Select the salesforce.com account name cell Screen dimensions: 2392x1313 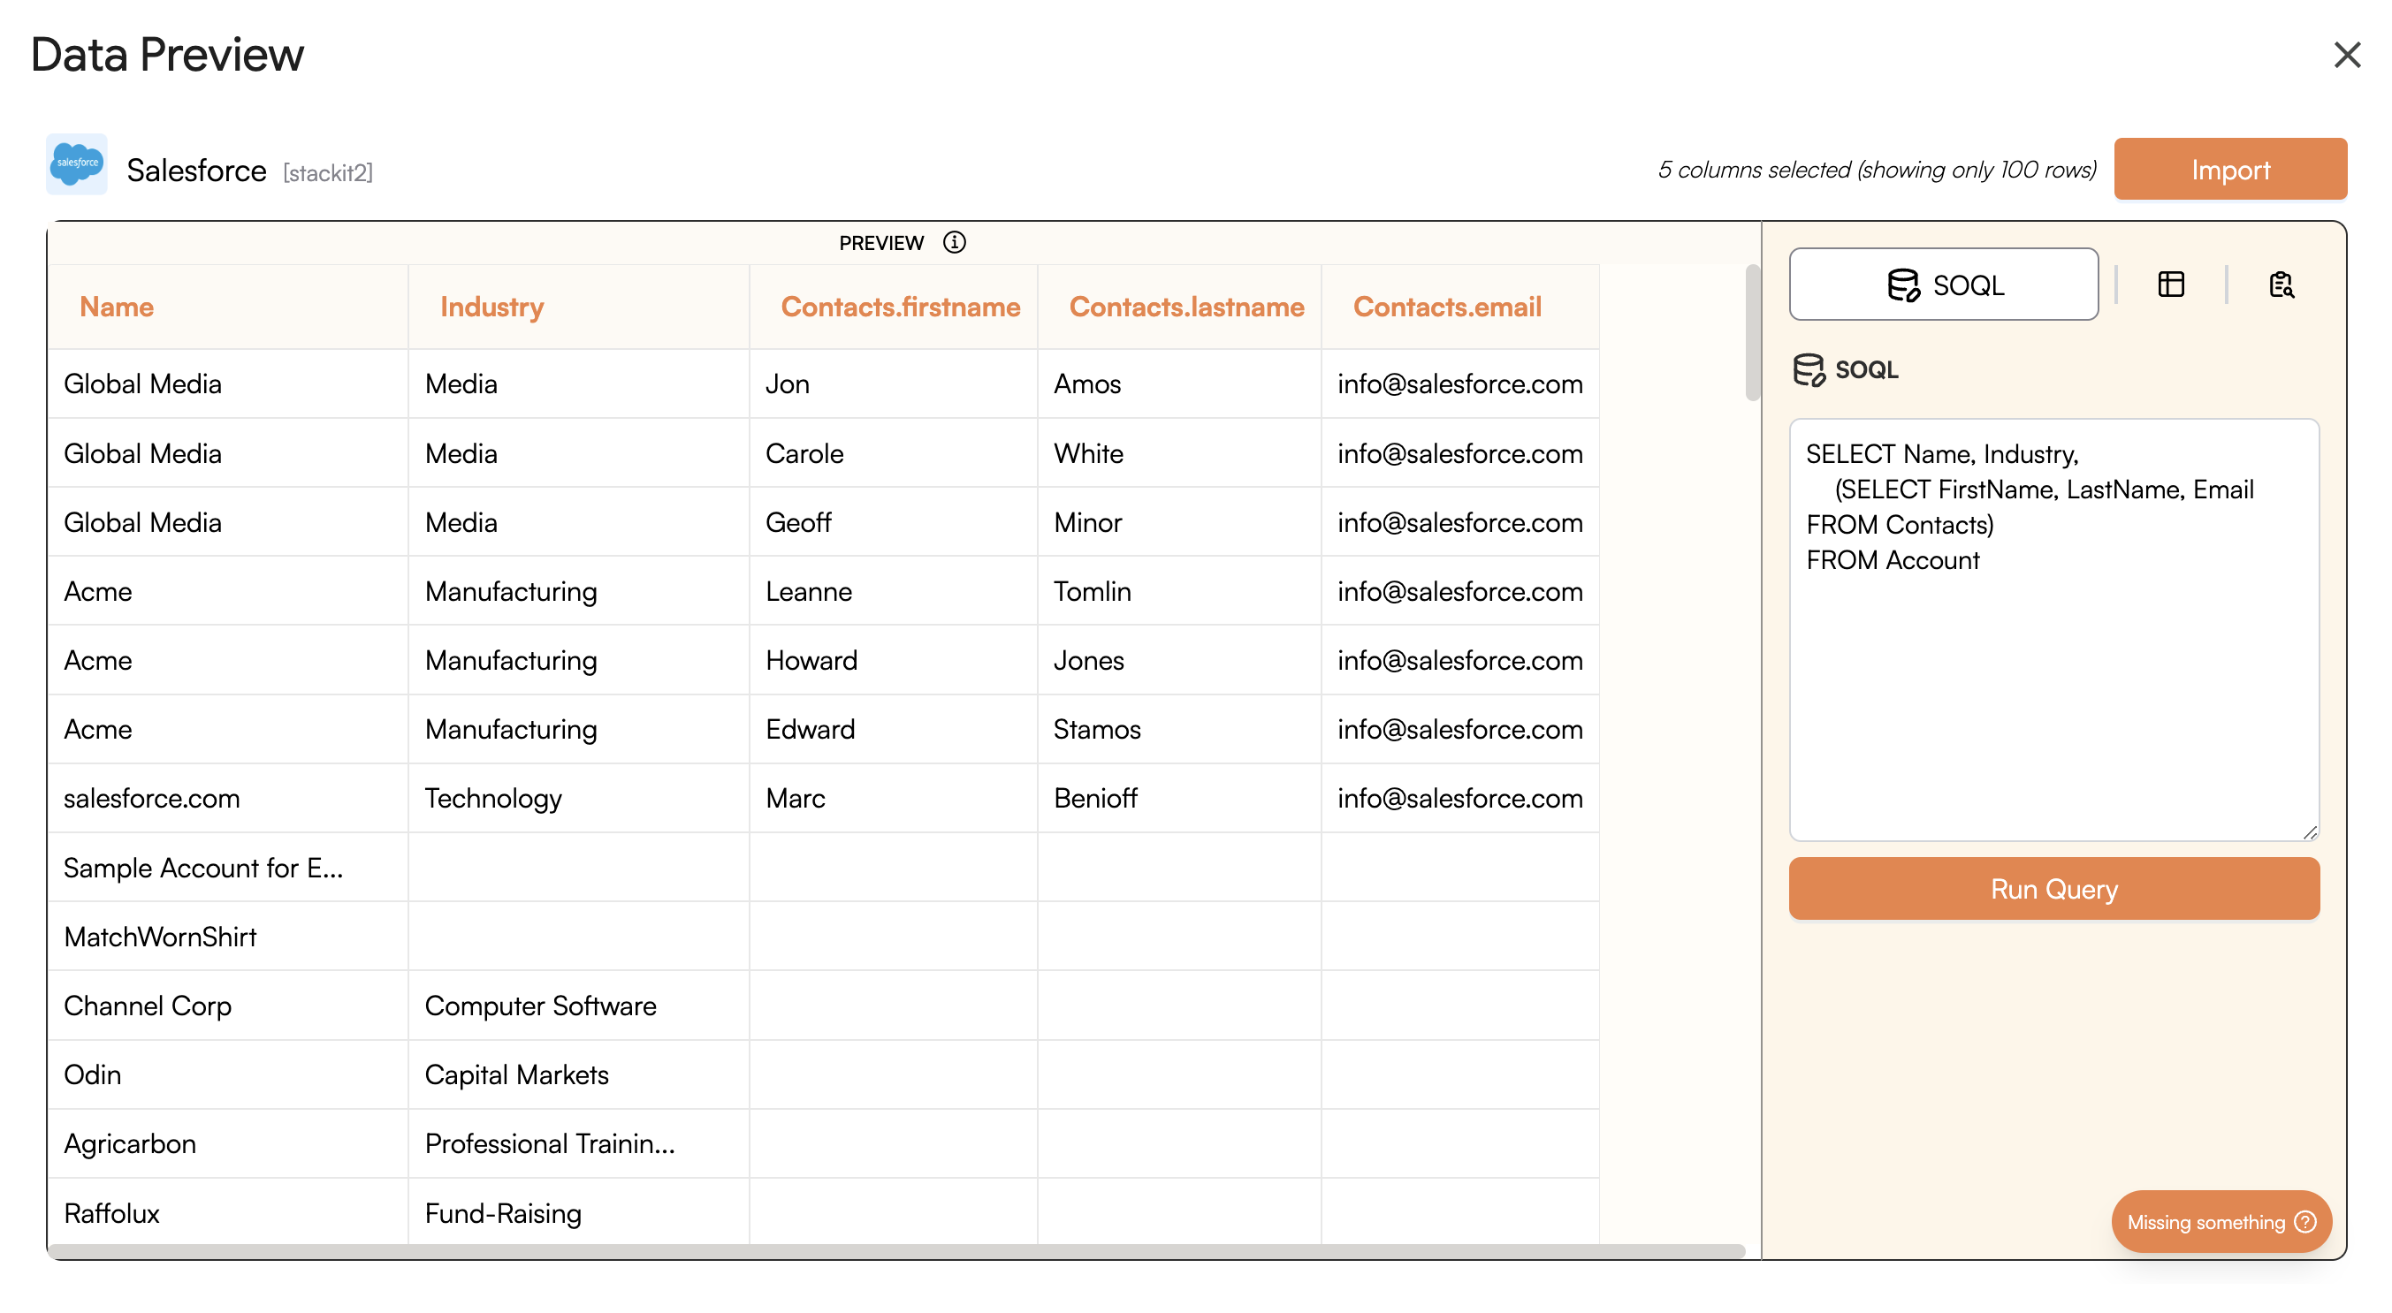pos(151,798)
